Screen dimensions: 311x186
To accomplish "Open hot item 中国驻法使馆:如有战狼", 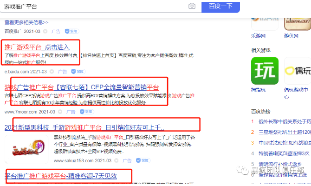I will 285,143.
